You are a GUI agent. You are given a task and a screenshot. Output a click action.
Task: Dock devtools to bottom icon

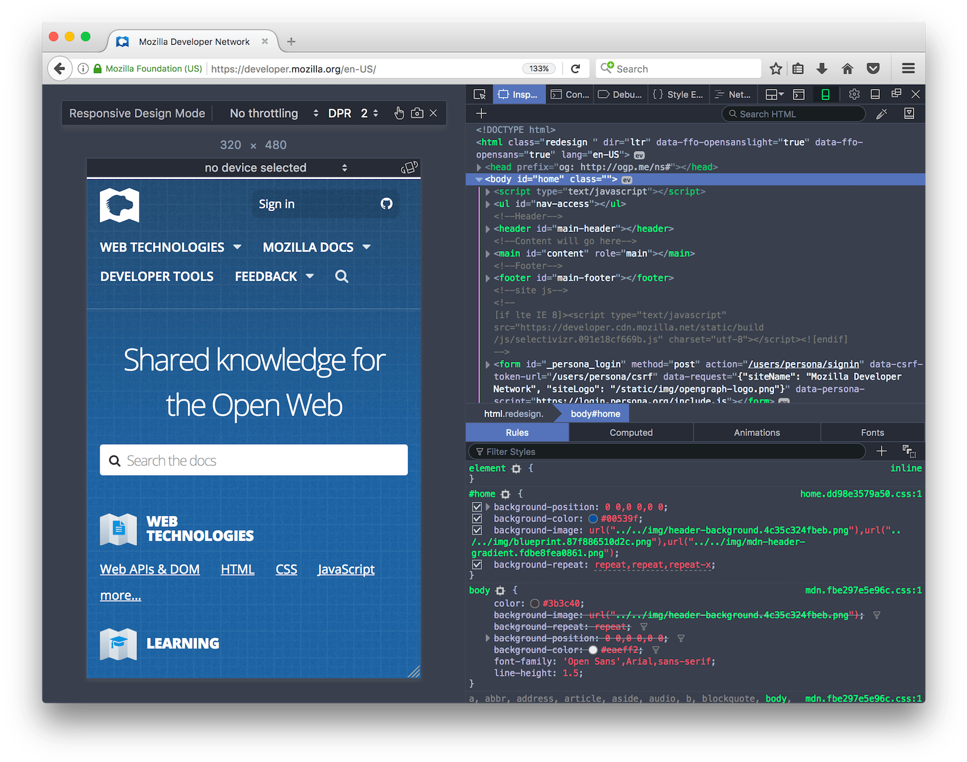876,94
